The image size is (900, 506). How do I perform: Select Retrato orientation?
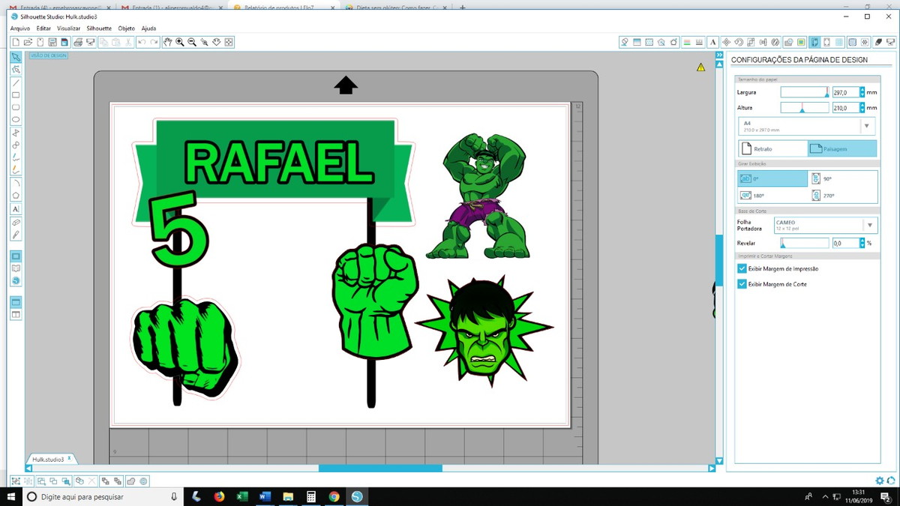(x=772, y=148)
